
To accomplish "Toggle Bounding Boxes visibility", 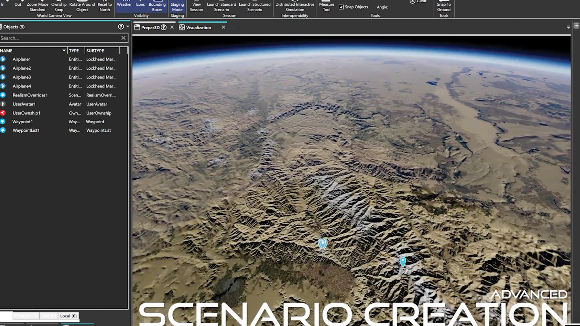I will click(x=157, y=7).
